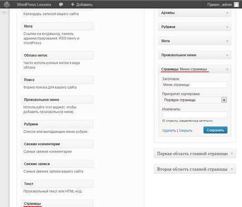Click text 'Самые свежие записи вашего сайта'
This screenshot has width=242, height=207.
(x=53, y=171)
